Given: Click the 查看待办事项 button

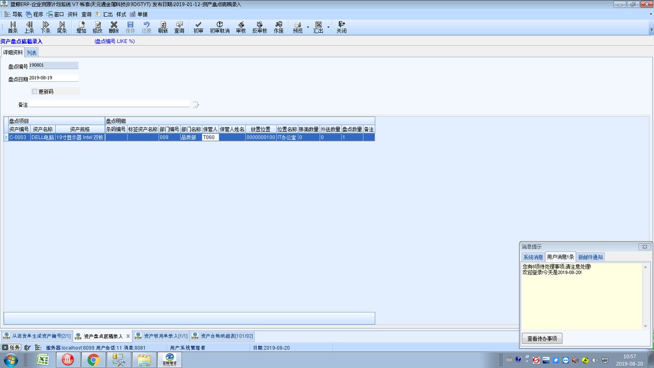Looking at the screenshot, I should coord(542,339).
